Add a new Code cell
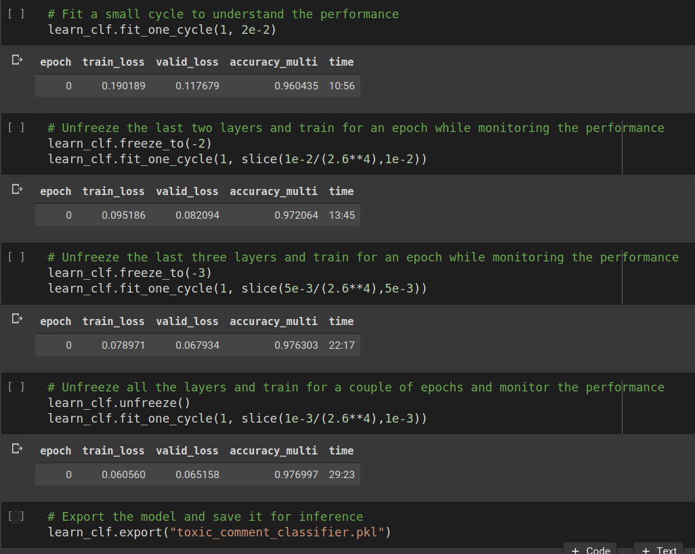This screenshot has width=695, height=554. (x=591, y=549)
